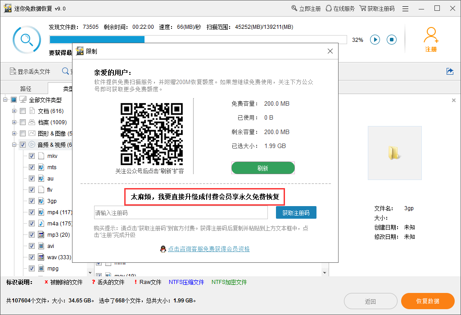Click the mp3 file type icon
This screenshot has width=461, height=315.
[x=41, y=235]
